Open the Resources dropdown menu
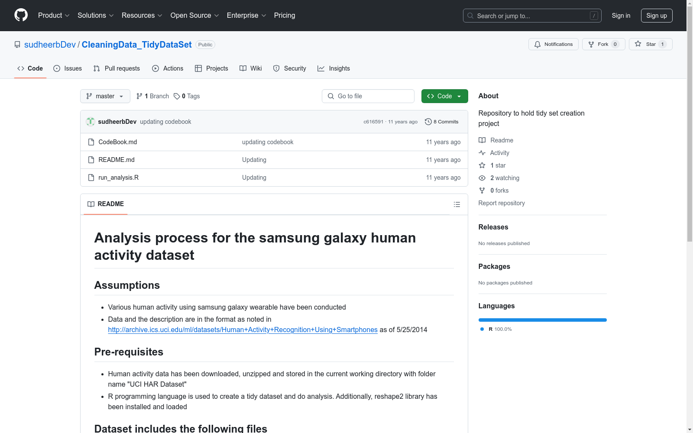 [x=142, y=15]
